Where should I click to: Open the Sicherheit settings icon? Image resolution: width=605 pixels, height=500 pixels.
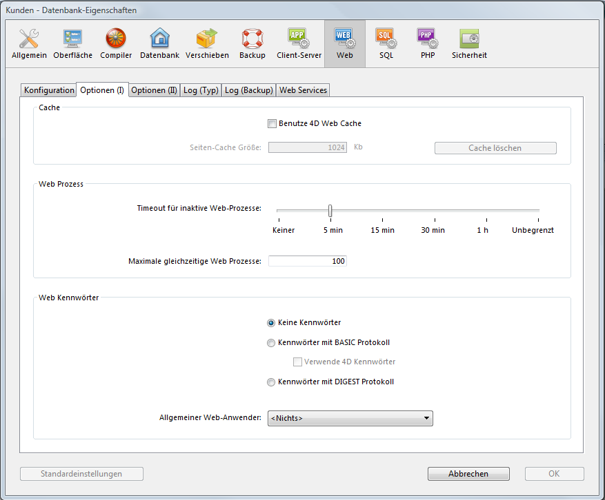click(x=469, y=43)
